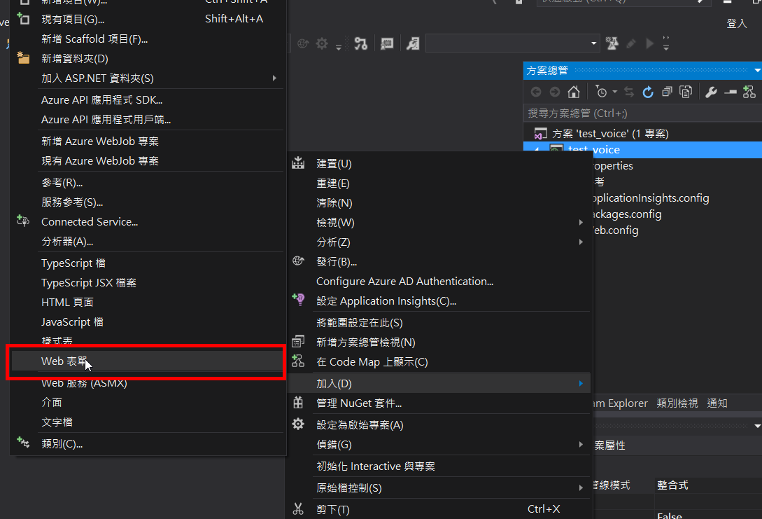Viewport: 762px width, 519px height.
Task: Click the 登入 sign-in link
Action: point(736,23)
